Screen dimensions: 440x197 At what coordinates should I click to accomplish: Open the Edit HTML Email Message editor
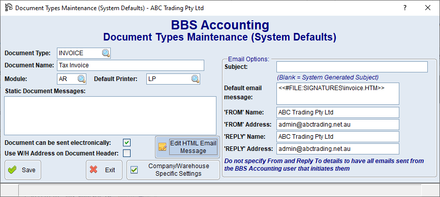tap(187, 147)
